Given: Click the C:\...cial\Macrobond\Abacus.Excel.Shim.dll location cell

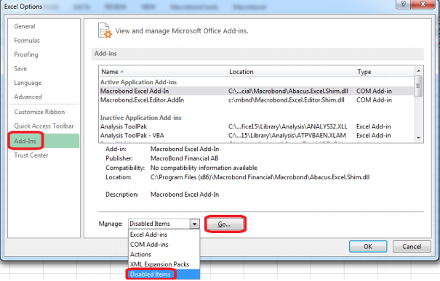Looking at the screenshot, I should (x=288, y=91).
